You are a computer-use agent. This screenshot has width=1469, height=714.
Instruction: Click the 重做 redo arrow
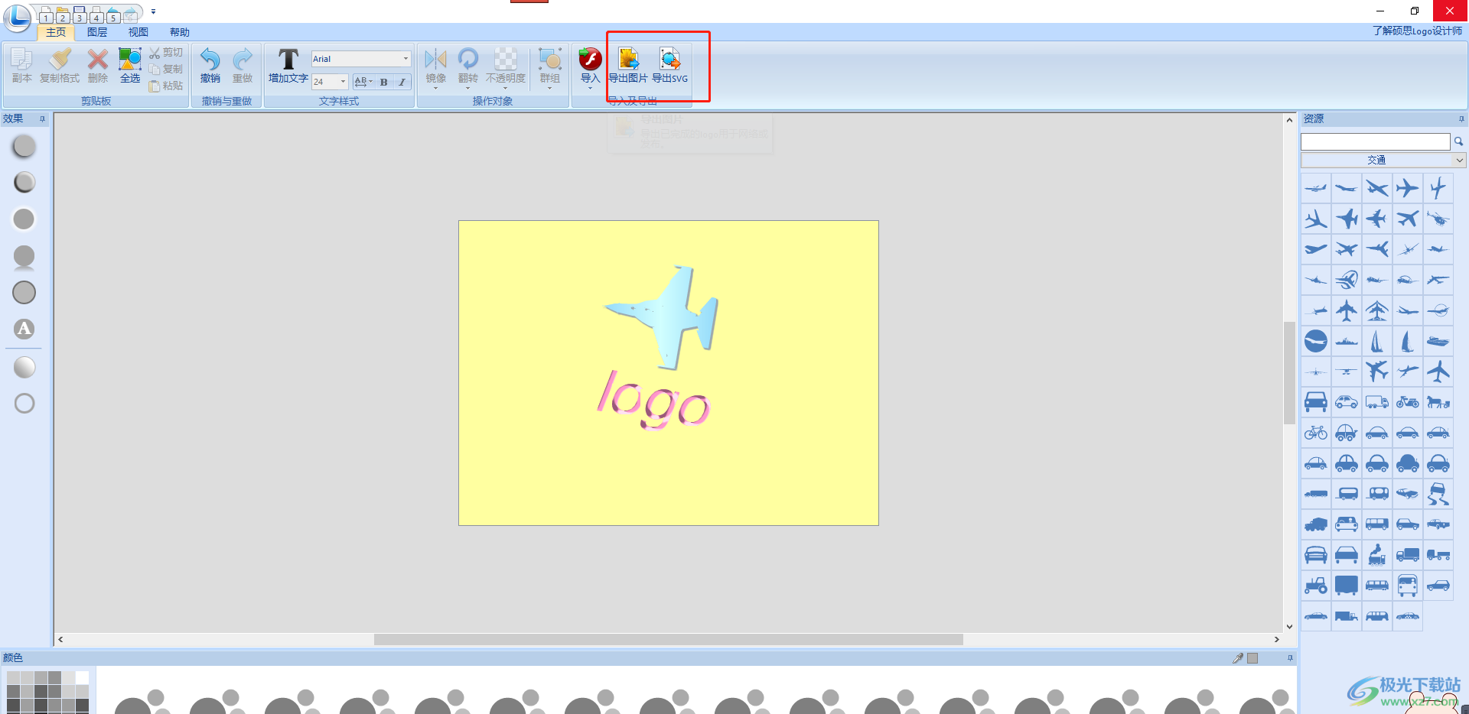243,60
